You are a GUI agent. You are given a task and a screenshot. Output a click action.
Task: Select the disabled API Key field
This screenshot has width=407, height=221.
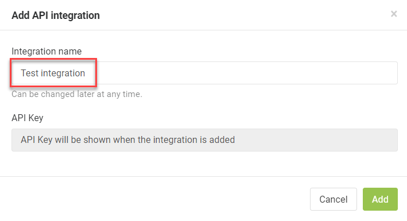204,140
